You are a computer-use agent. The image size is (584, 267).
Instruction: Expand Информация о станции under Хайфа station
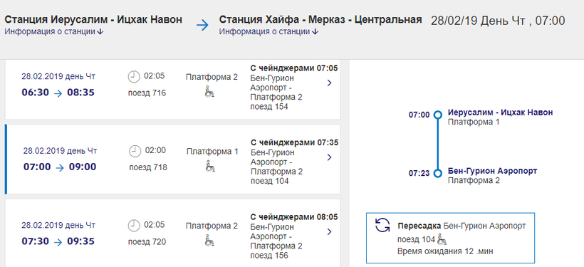pos(268,32)
